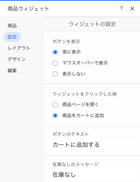This screenshot has height=182, width=140.
Task: Close the 商品ウィジェット panel
Action: pyautogui.click(x=132, y=8)
